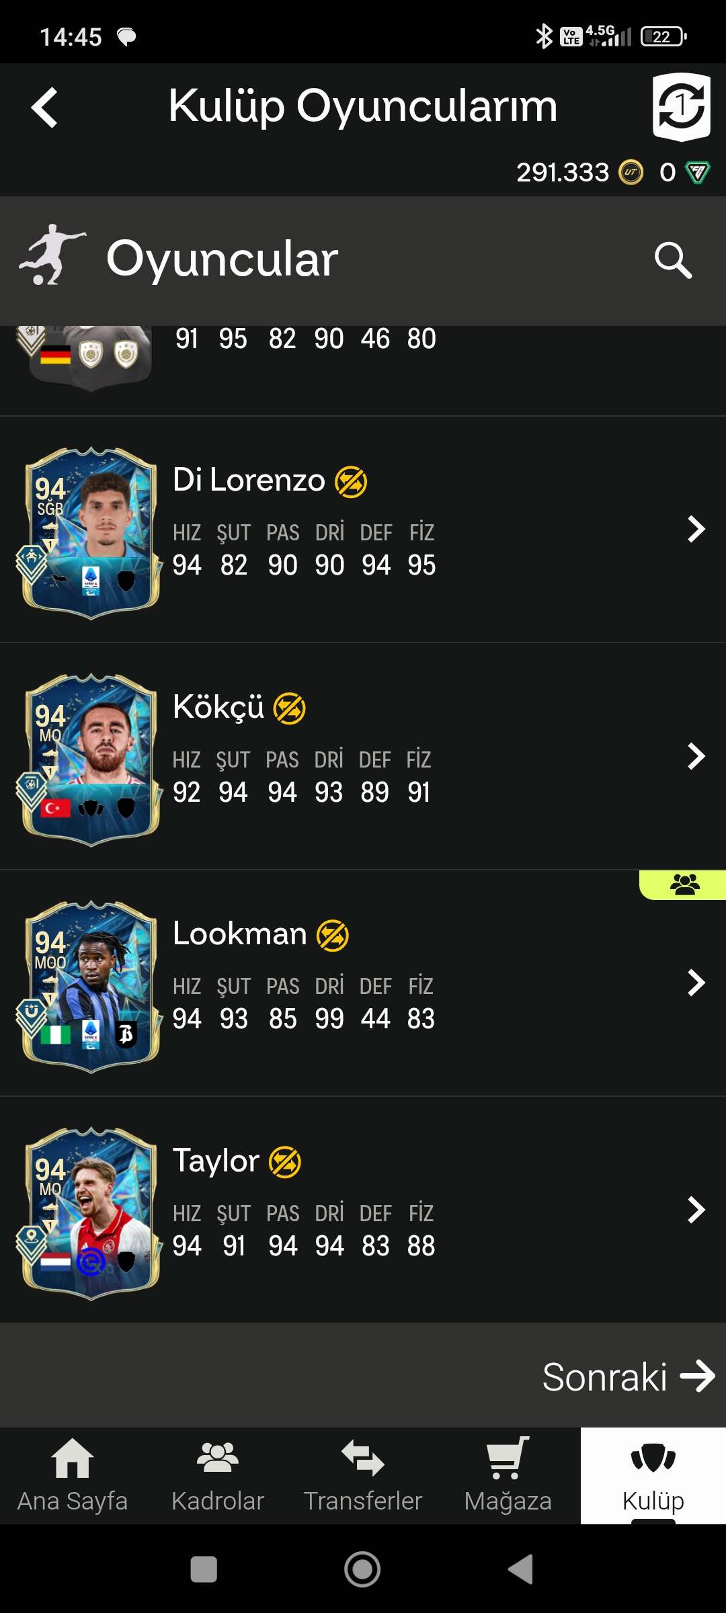Select Taylor player card image
The image size is (726, 1613).
(x=91, y=1213)
